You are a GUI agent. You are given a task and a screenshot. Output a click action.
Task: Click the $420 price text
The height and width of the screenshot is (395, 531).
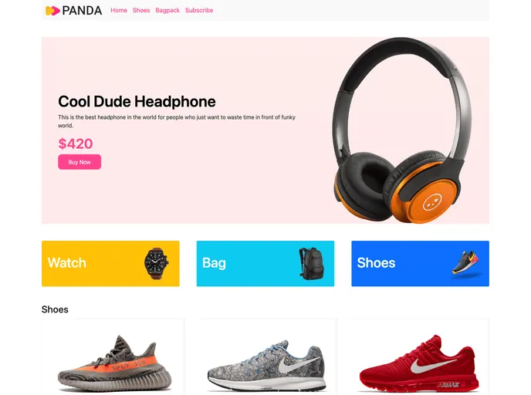click(76, 143)
